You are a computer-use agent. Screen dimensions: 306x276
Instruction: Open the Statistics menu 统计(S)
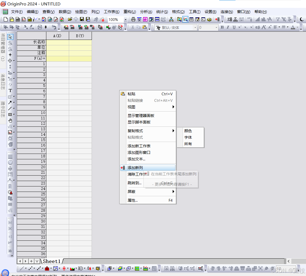point(162,12)
